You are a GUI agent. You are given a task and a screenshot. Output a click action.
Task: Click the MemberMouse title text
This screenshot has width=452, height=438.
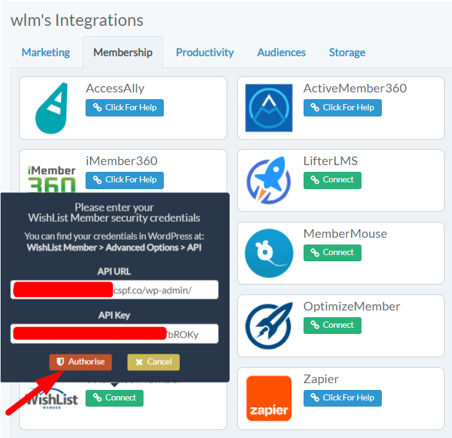pyautogui.click(x=345, y=233)
